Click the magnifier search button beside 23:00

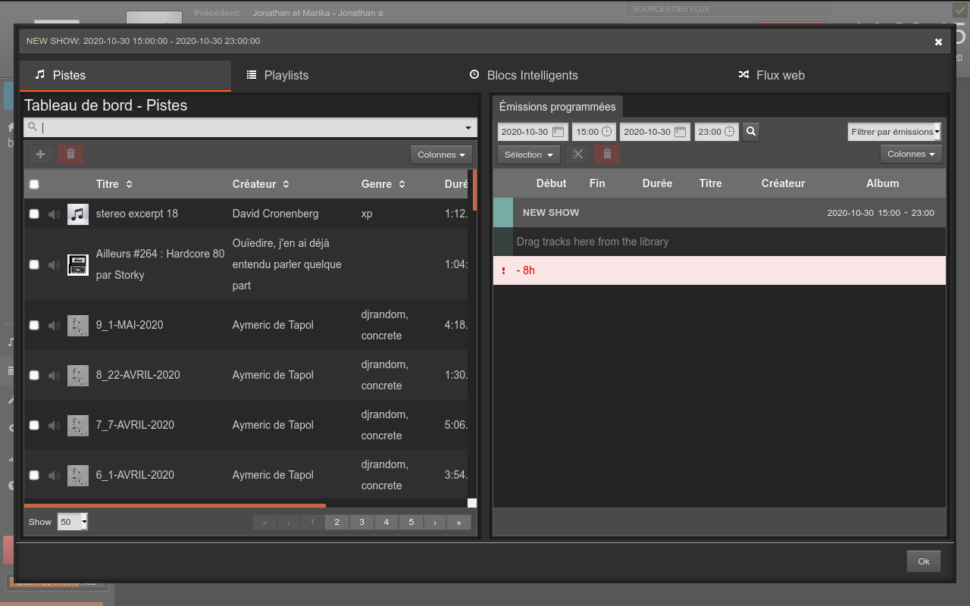(751, 132)
